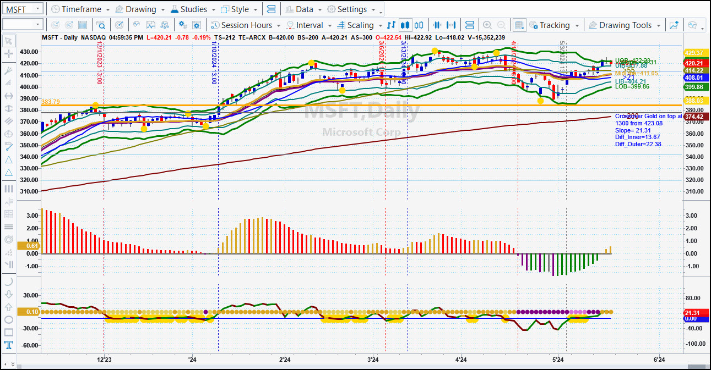
Task: Open the Studies menu
Action: [x=193, y=9]
